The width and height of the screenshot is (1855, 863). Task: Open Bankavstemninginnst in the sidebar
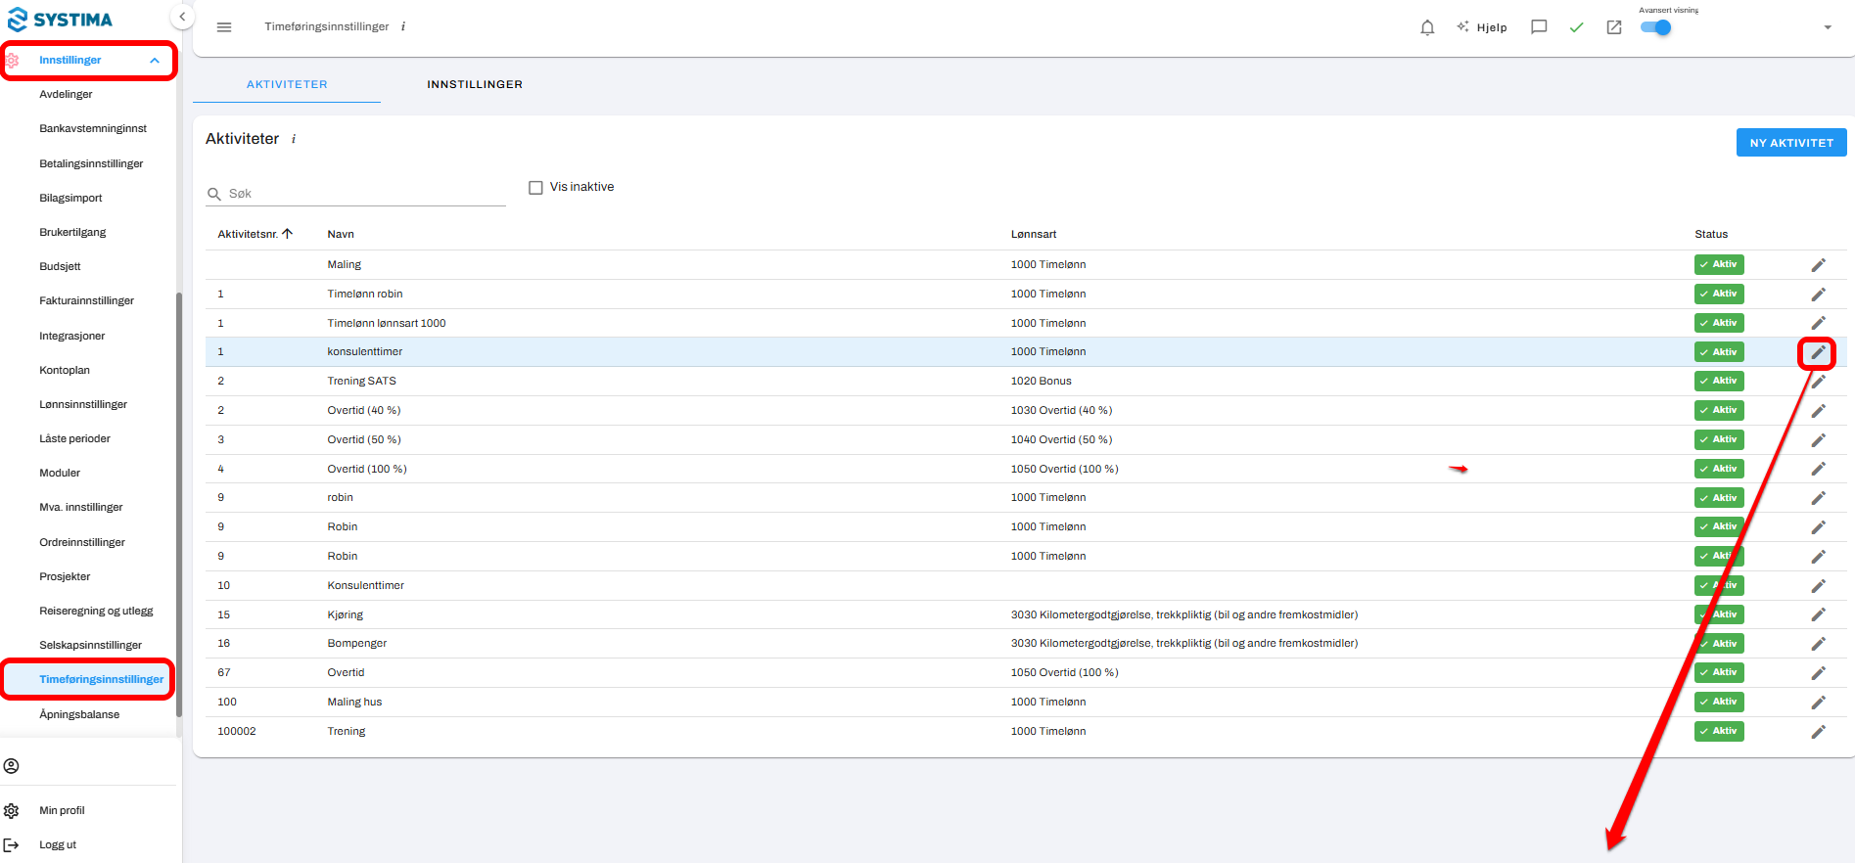pos(93,128)
